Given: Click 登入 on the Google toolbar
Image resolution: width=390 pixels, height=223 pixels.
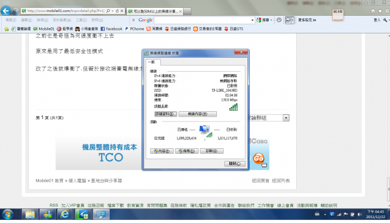Looking at the screenshot, I should [x=377, y=20].
